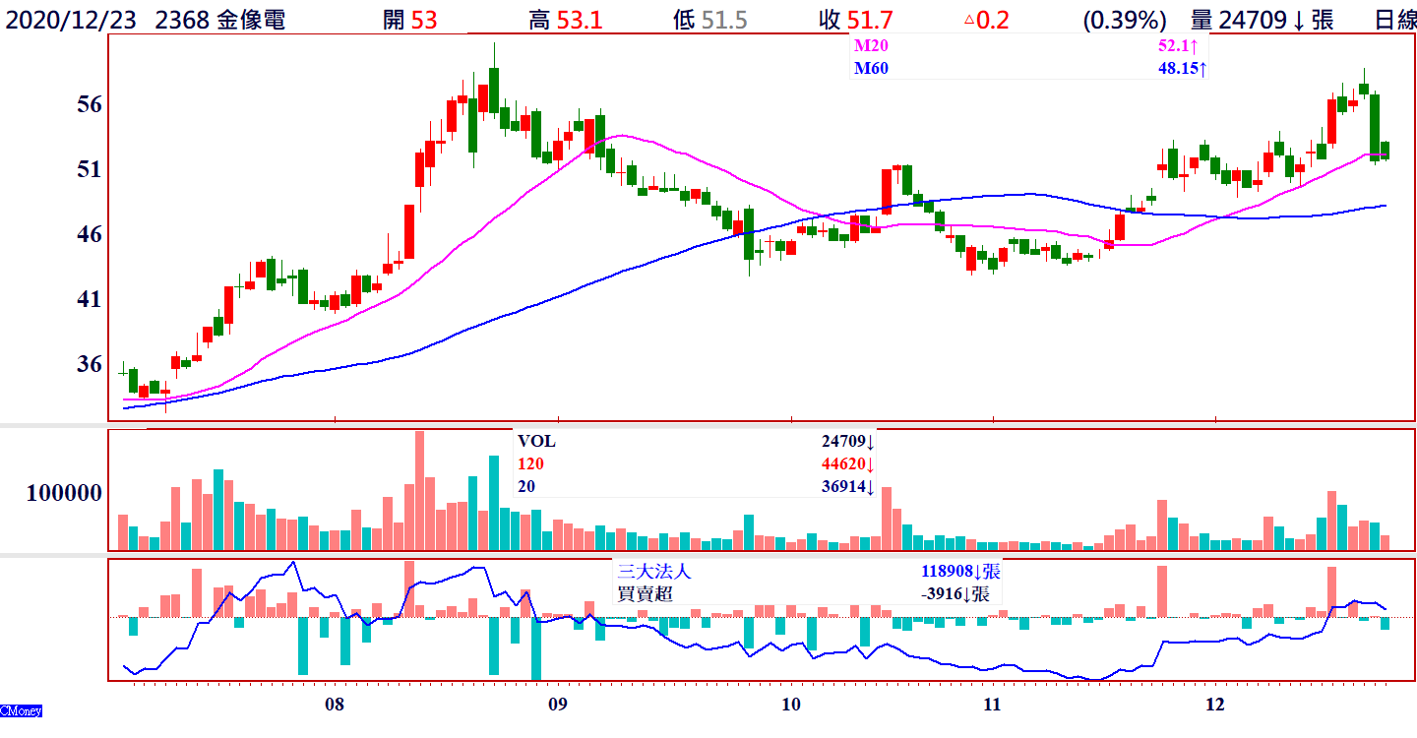The height and width of the screenshot is (738, 1417).
Task: Click the 46 price axis label
Action: click(90, 234)
